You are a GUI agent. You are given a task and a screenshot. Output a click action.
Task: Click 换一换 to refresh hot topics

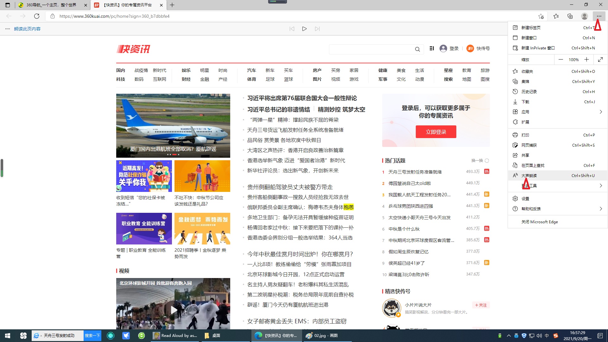(x=480, y=161)
